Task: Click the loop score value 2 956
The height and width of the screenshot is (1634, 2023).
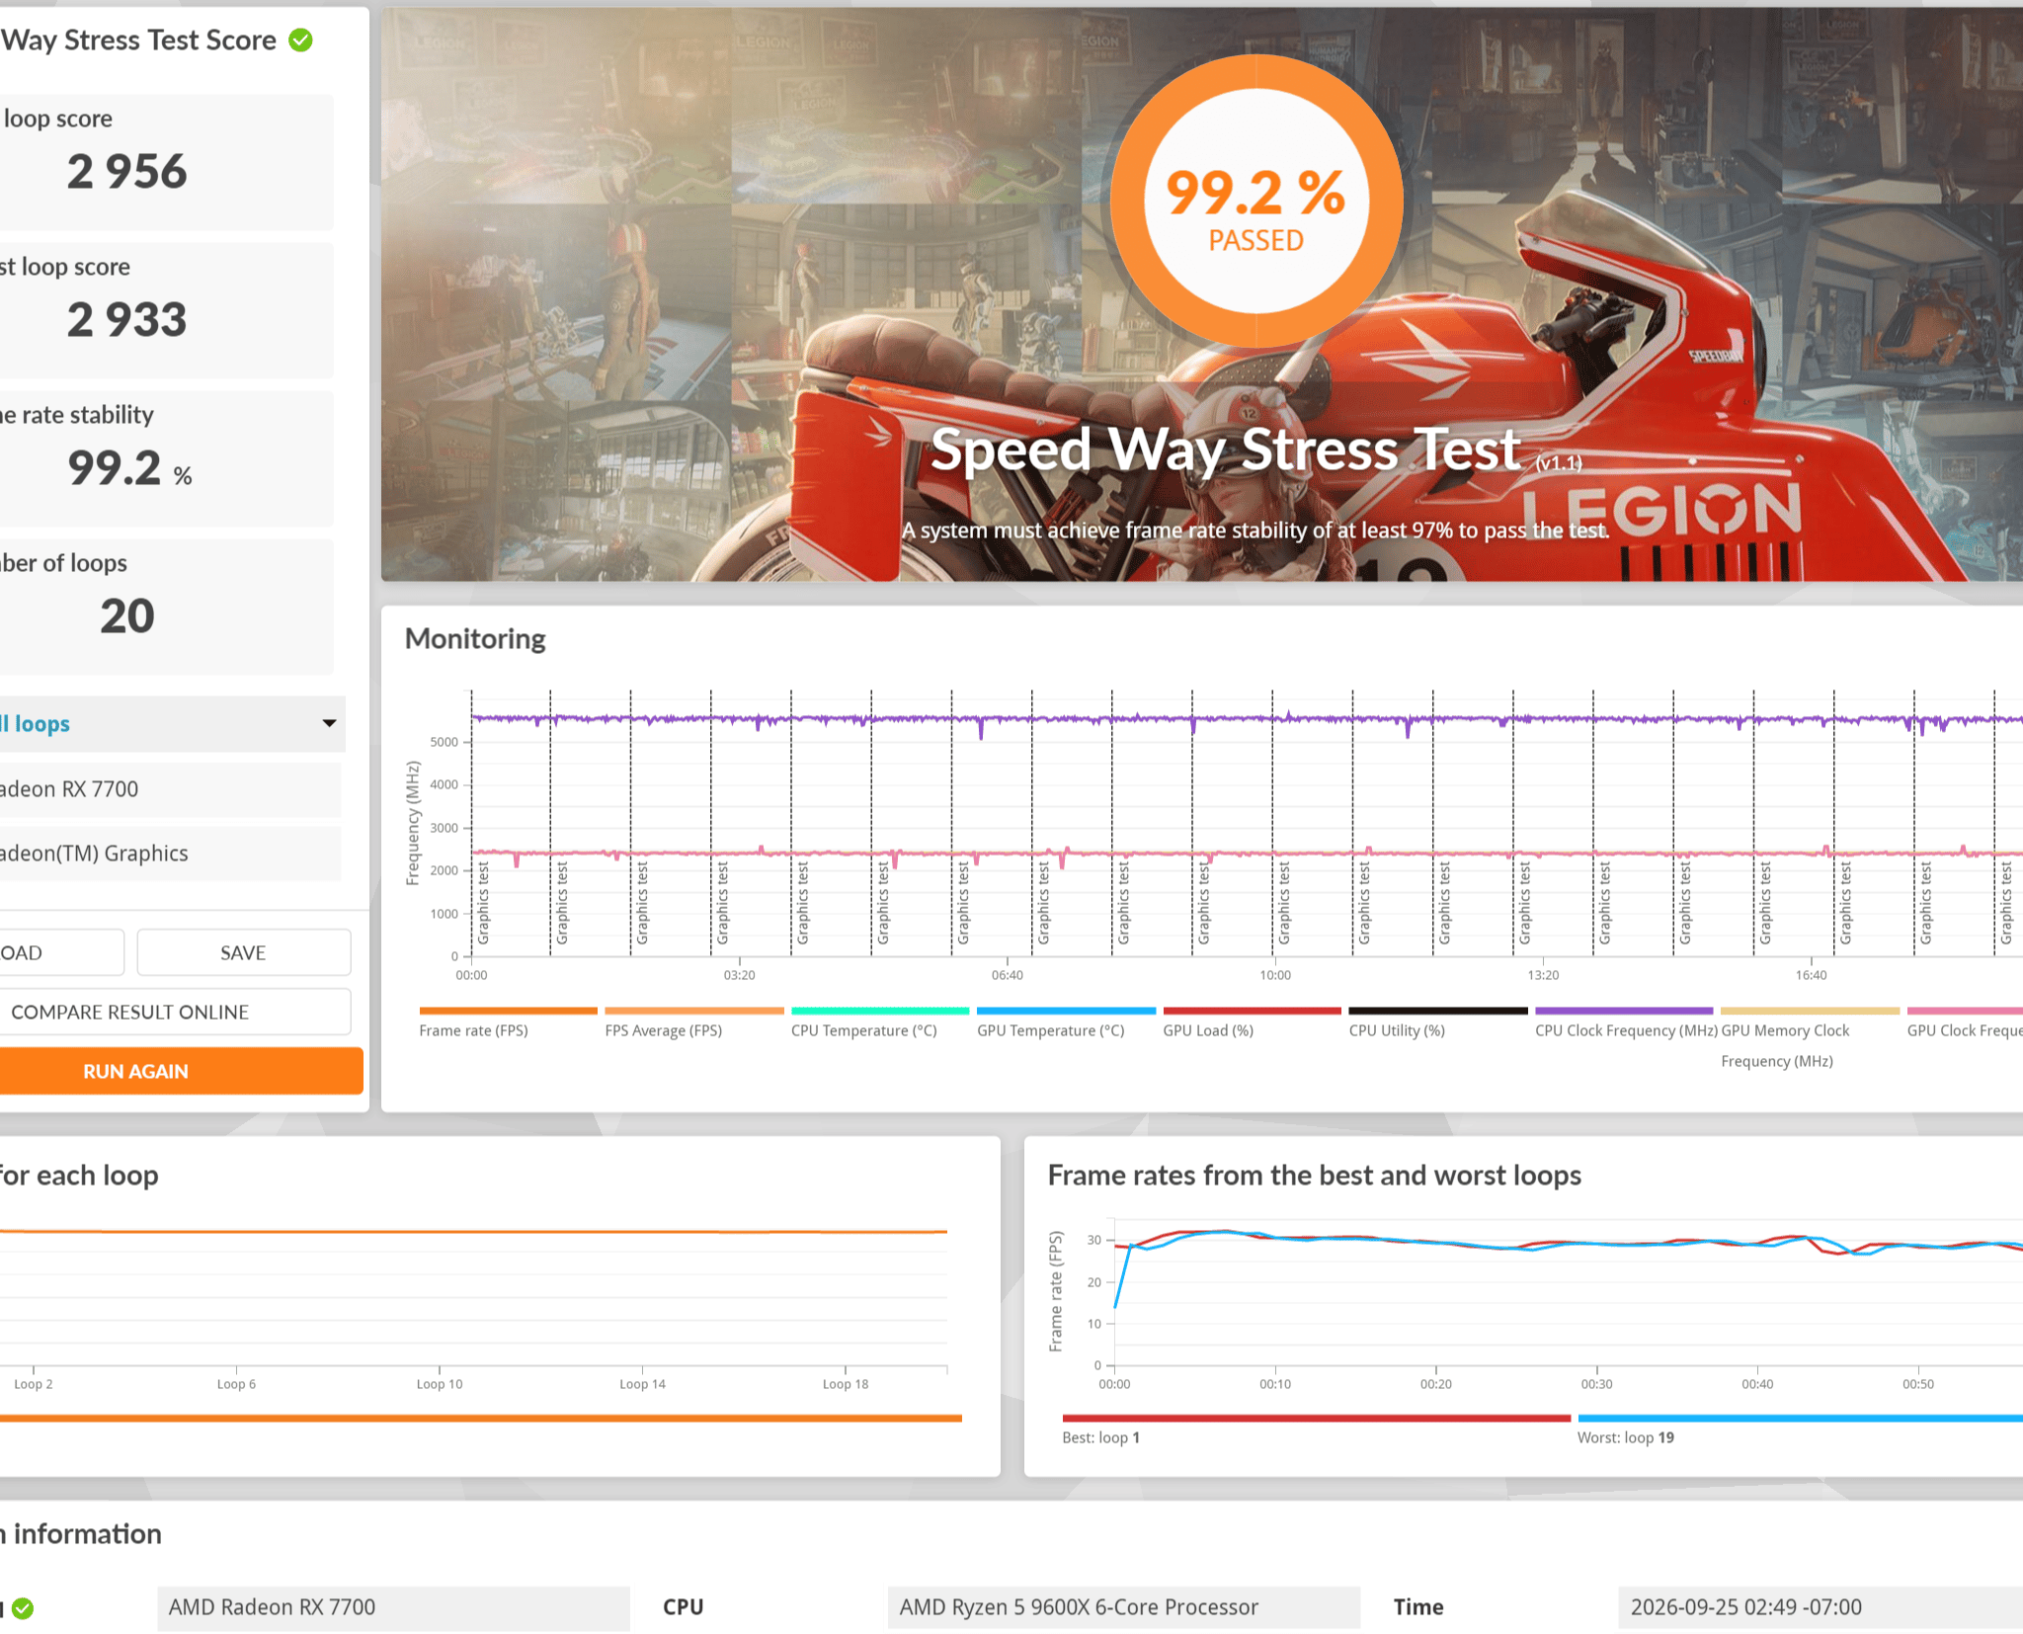Action: click(x=126, y=172)
